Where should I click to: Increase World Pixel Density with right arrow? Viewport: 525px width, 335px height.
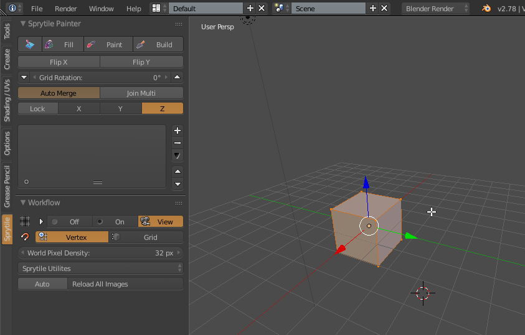[x=179, y=252]
